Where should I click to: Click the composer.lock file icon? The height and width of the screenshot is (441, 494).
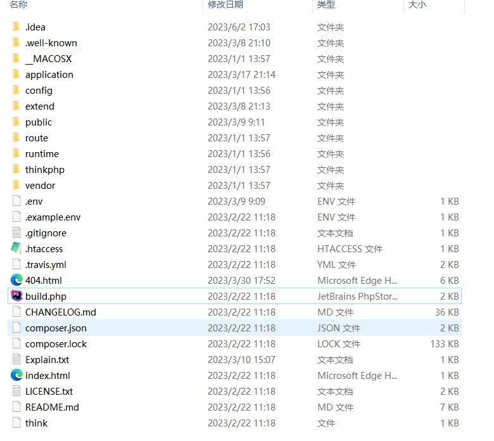[16, 343]
